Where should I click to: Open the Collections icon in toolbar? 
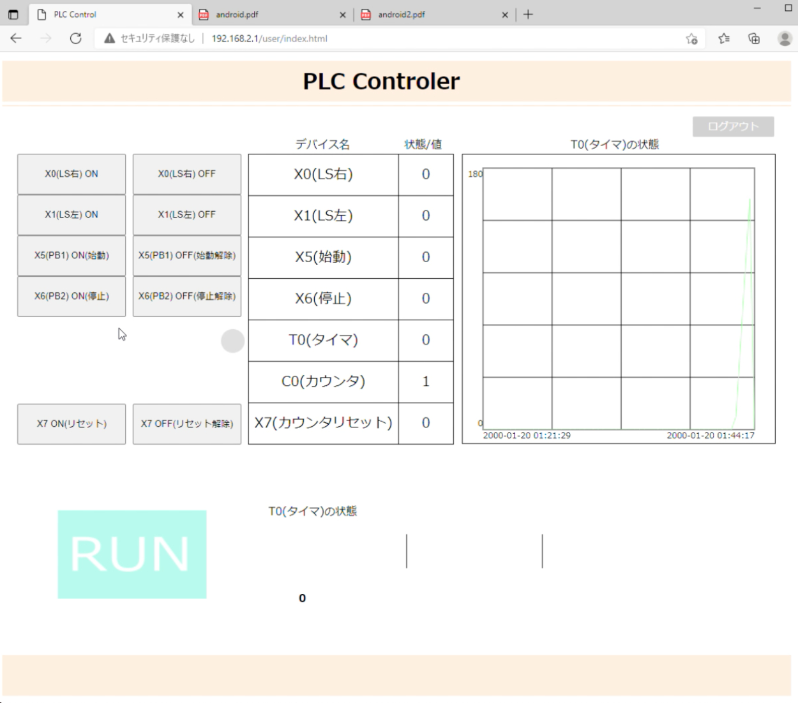coord(754,39)
